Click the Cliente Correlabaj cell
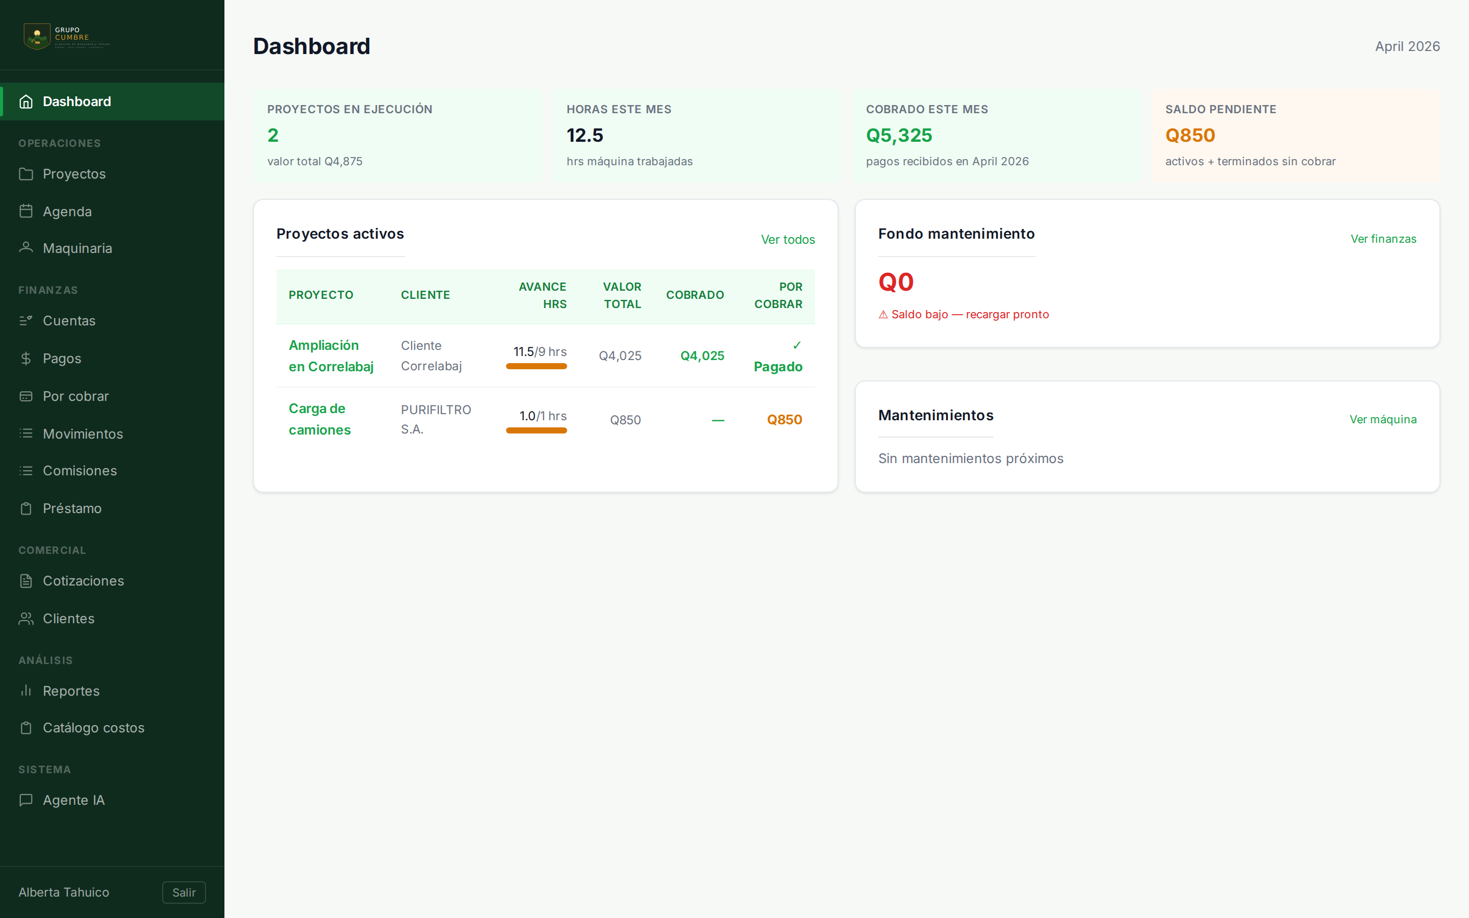1469x918 pixels. (431, 356)
